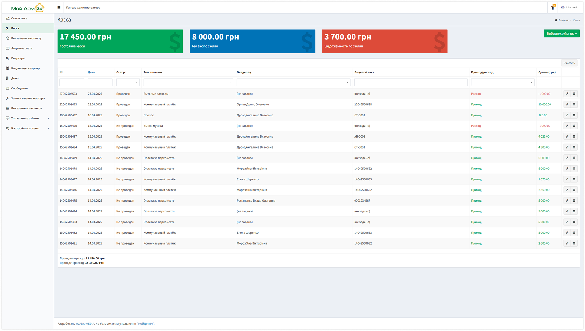Open the Max Vovk user menu
The height and width of the screenshot is (331, 585).
[570, 8]
